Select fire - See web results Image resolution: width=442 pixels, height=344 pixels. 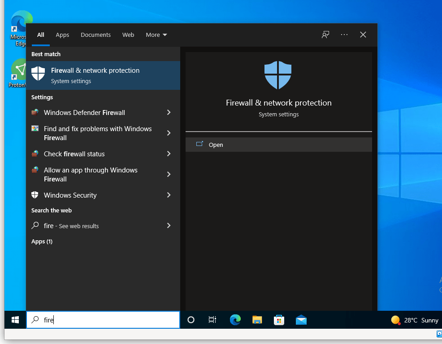click(103, 225)
